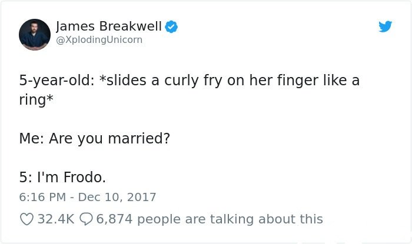Image resolution: width=412 pixels, height=244 pixels.
Task: Open replies via the speech bubble icon
Action: tap(86, 219)
